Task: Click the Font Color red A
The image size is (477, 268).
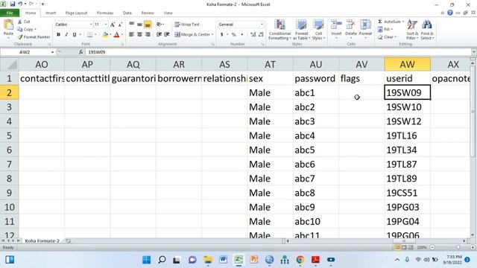Action: pyautogui.click(x=116, y=35)
